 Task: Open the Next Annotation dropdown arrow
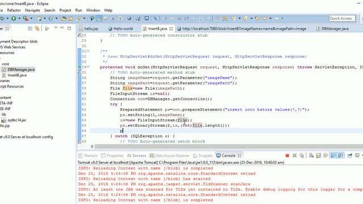[239, 19]
